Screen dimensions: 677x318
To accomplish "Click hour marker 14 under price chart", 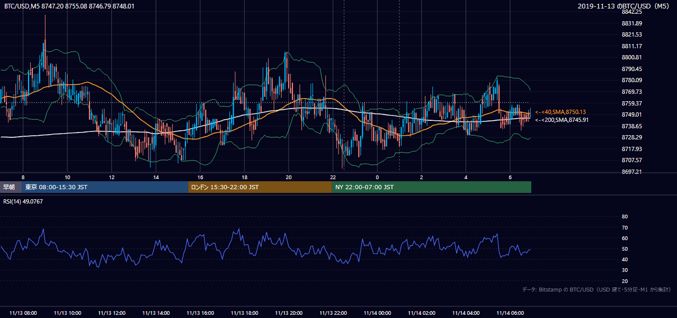I will coord(156,177).
